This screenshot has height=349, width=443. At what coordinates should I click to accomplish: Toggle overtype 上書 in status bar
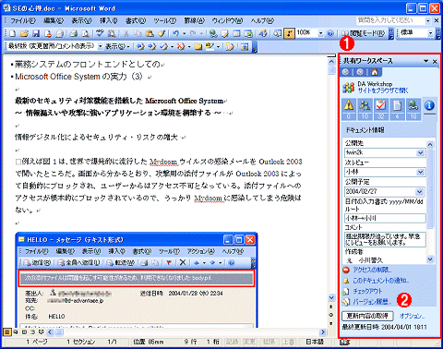(287, 342)
